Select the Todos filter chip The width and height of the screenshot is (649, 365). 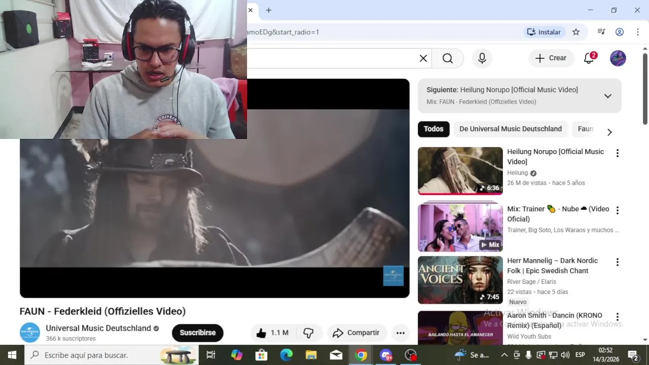434,129
